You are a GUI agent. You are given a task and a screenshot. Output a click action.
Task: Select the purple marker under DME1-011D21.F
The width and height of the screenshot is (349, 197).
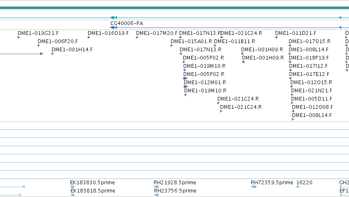point(276,37)
